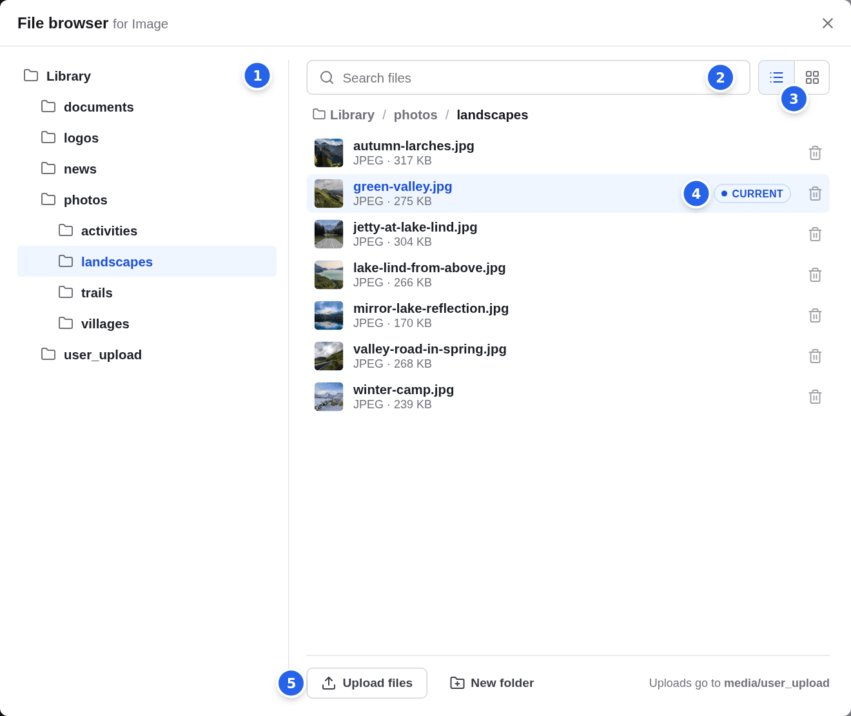Screen dimensions: 851x716
Task: Close the File browser dialog
Action: coord(828,23)
